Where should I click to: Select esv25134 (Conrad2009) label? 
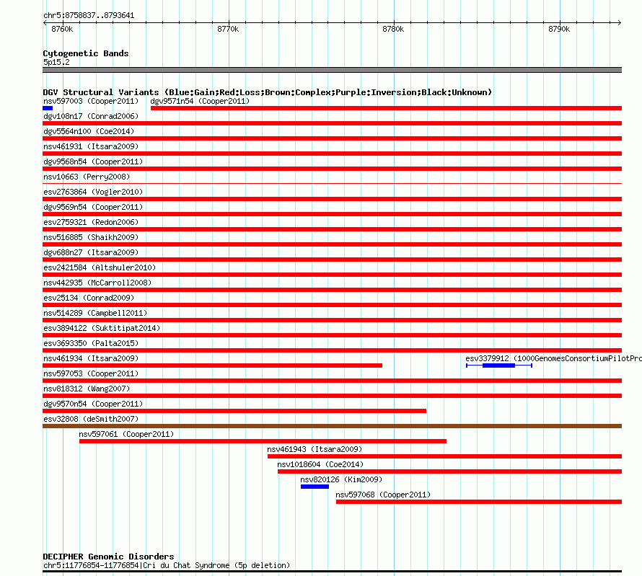[x=89, y=298]
